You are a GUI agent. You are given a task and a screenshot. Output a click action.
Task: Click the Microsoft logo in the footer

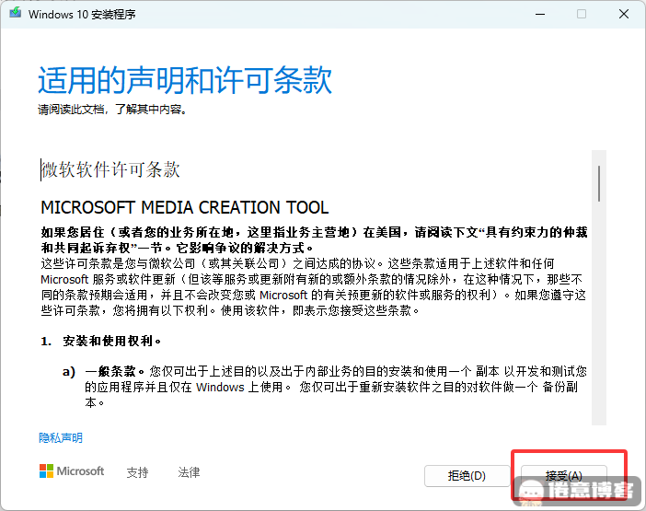72,471
